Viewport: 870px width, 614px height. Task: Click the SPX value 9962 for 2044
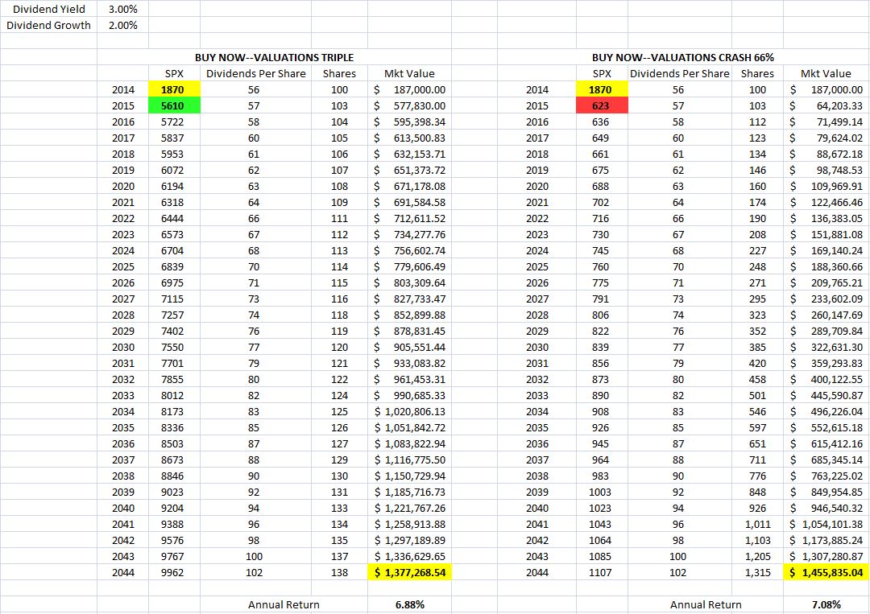tap(174, 572)
